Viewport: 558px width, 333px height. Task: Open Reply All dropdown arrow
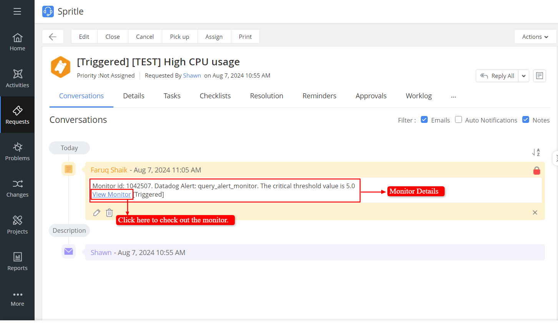click(x=523, y=76)
